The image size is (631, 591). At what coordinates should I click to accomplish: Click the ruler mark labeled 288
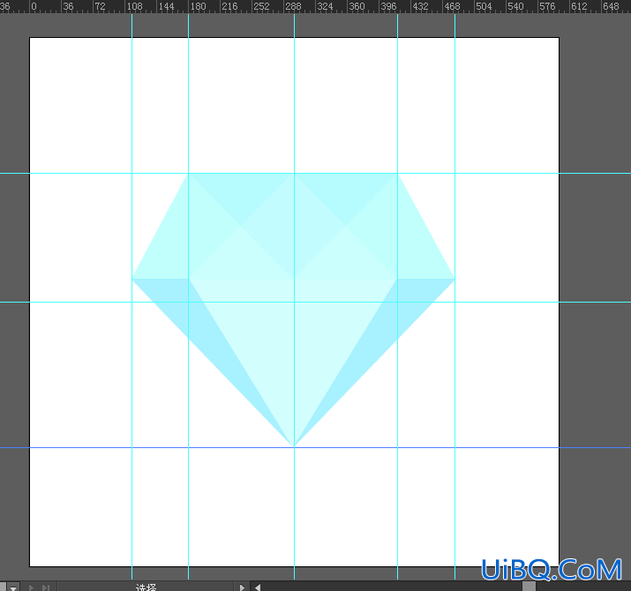click(293, 6)
